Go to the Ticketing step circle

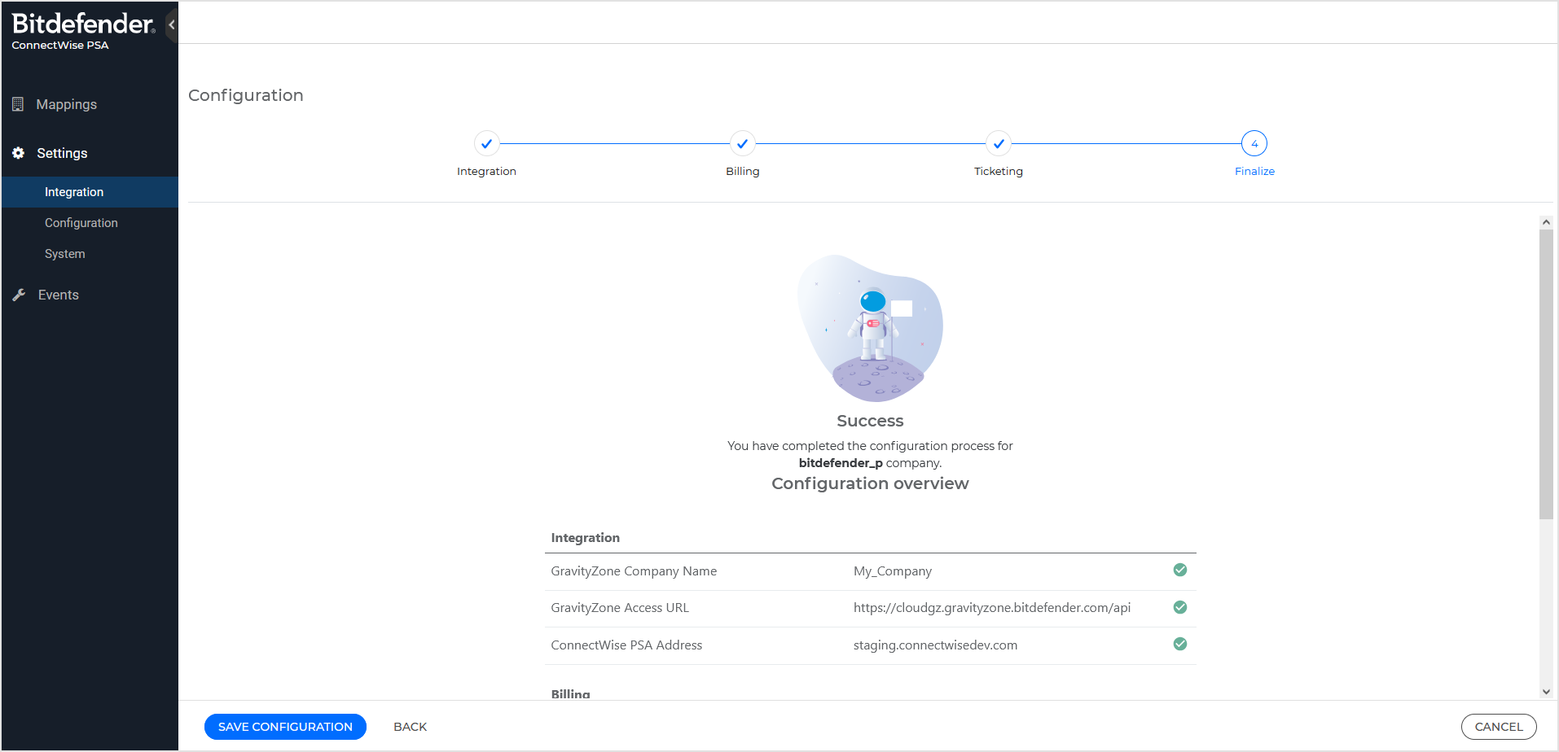click(x=998, y=144)
